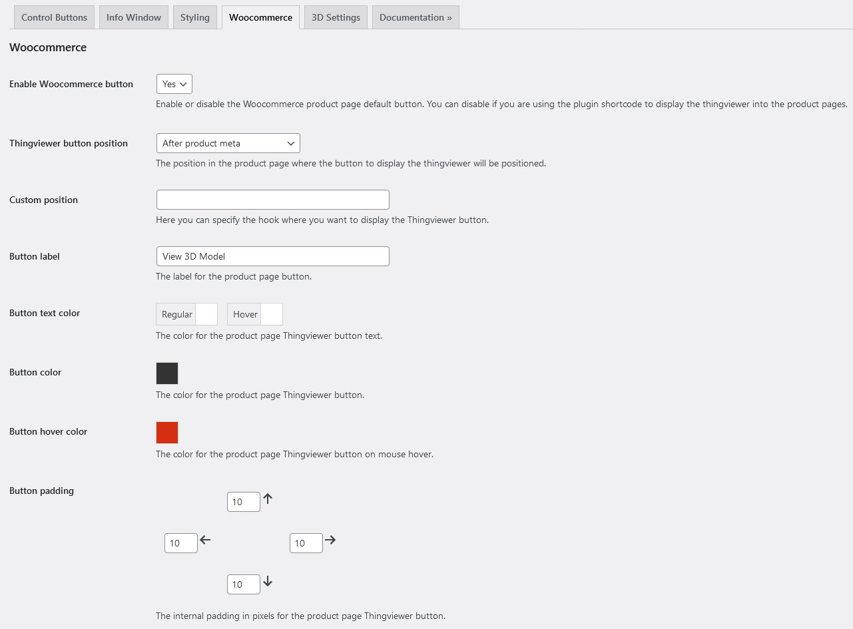Click the description ending 'button on mouse hover.'

tap(294, 454)
